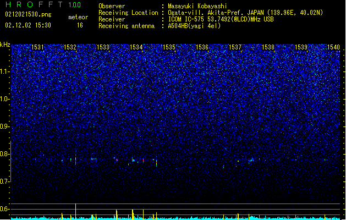Select the filename 0212021530.png

point(28,14)
